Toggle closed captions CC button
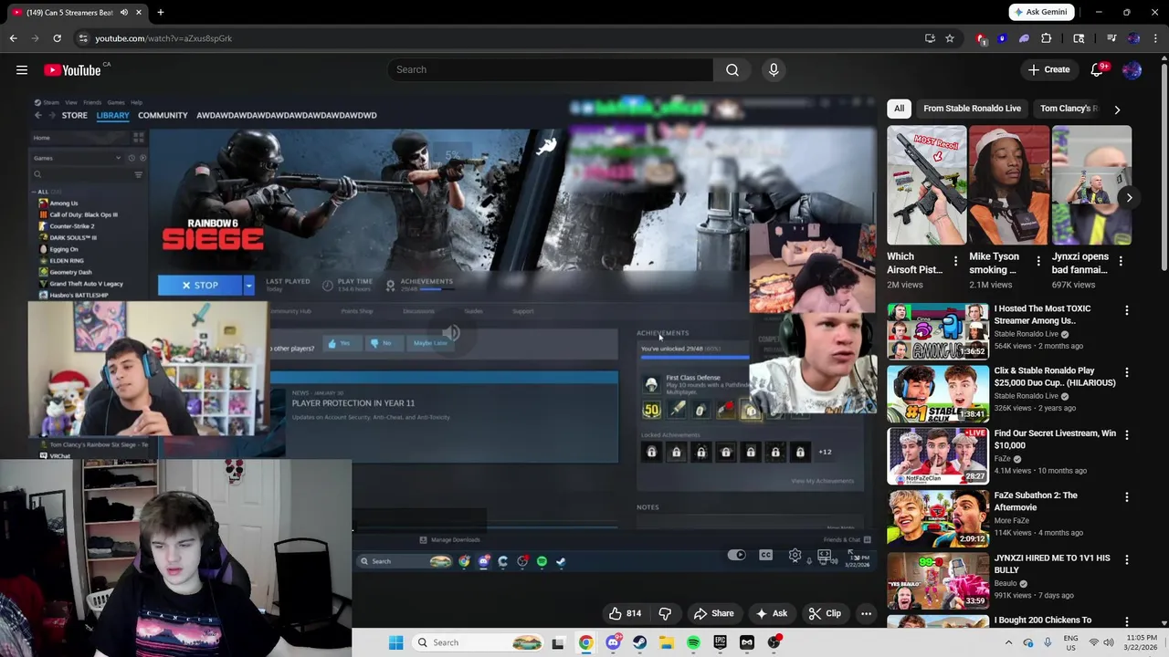The height and width of the screenshot is (657, 1169). point(765,555)
